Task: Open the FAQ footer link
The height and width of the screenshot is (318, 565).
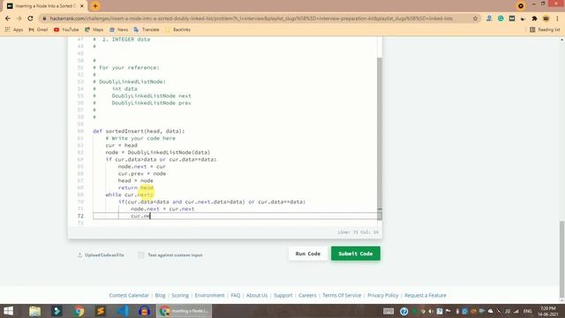Action: pos(236,295)
